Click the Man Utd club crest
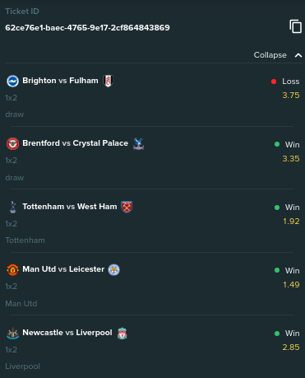305x378 pixels. click(12, 269)
